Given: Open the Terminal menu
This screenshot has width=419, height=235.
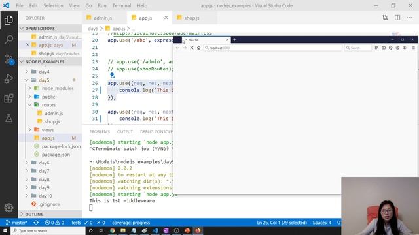Looking at the screenshot, I should point(122,5).
